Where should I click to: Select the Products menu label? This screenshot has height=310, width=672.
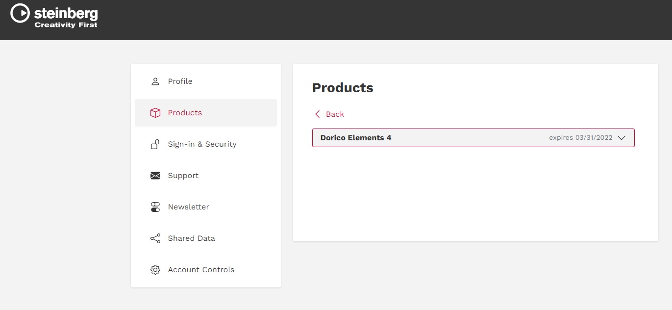point(185,113)
